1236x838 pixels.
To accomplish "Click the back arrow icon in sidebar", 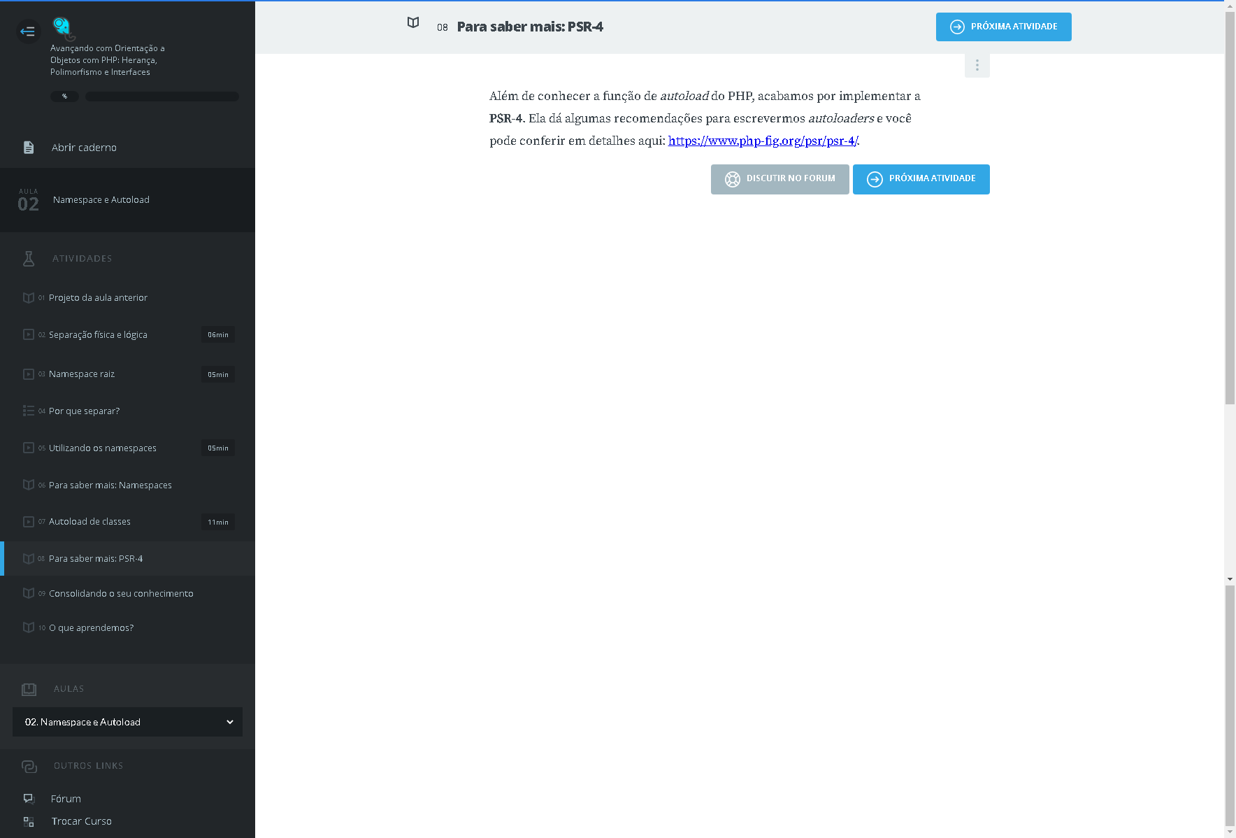I will pyautogui.click(x=28, y=31).
